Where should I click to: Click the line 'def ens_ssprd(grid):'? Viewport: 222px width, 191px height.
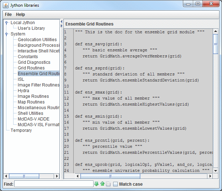pyautogui.click(x=100, y=68)
